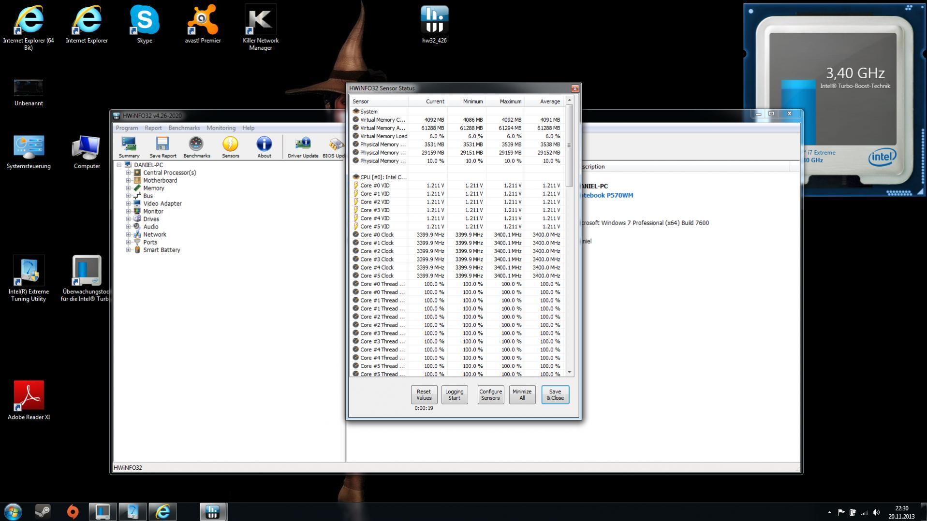Screen dimensions: 927x521
Task: Expand the Drives tree node
Action: [128, 219]
